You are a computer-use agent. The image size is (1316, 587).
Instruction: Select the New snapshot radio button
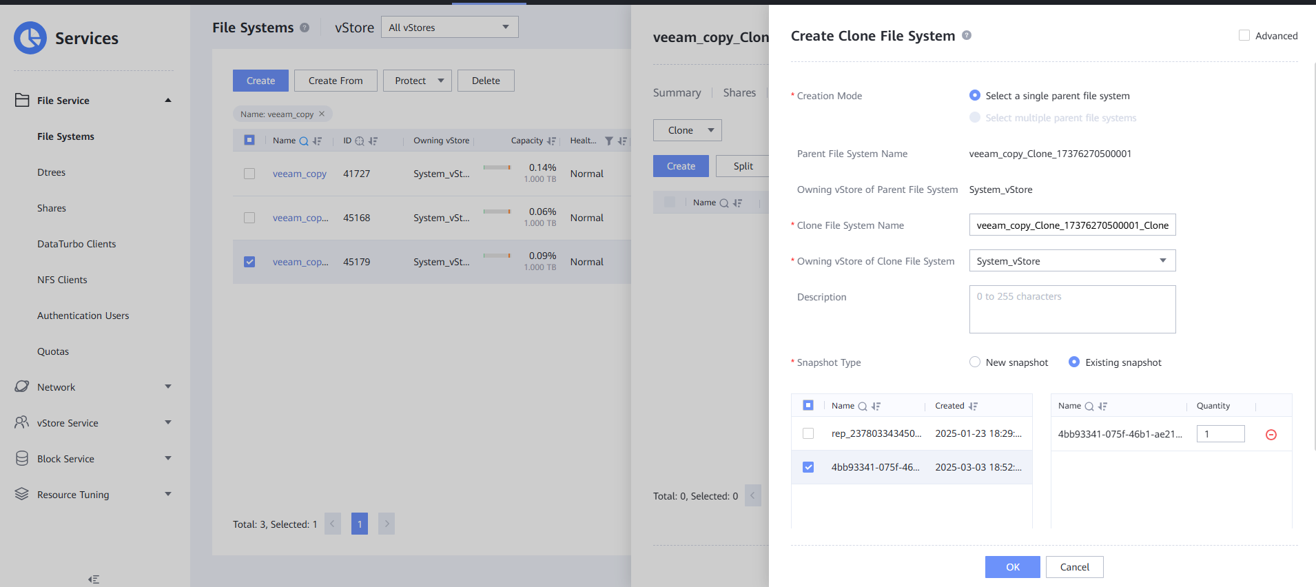point(975,362)
